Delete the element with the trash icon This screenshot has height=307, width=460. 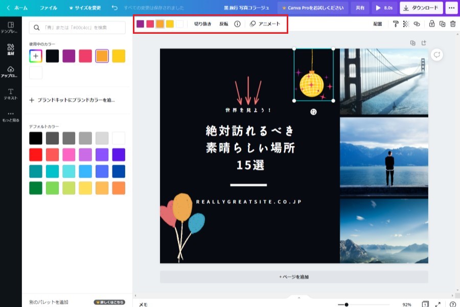(452, 24)
